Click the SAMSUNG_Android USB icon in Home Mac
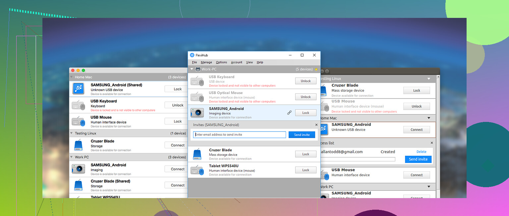 (x=79, y=88)
